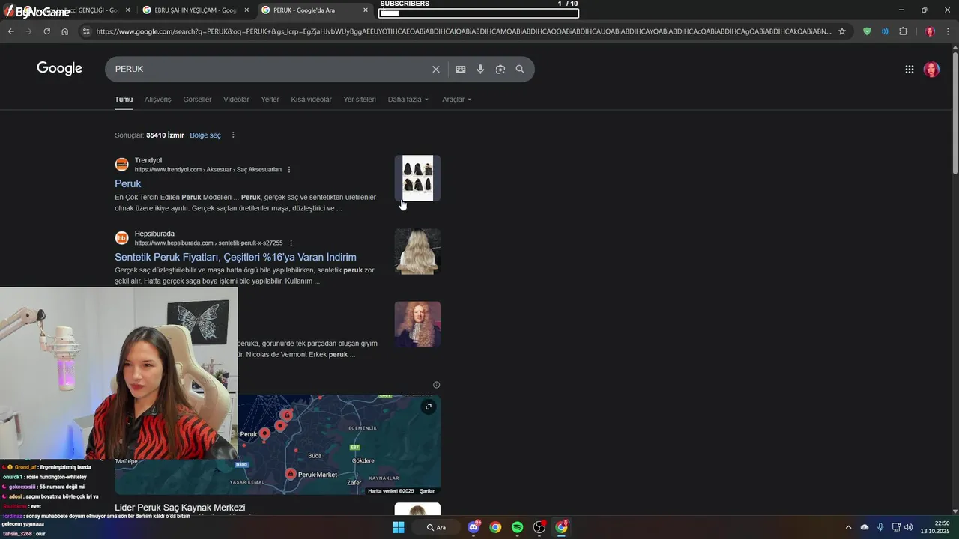Click the Bölge seç link
The width and height of the screenshot is (959, 539).
[x=205, y=135]
